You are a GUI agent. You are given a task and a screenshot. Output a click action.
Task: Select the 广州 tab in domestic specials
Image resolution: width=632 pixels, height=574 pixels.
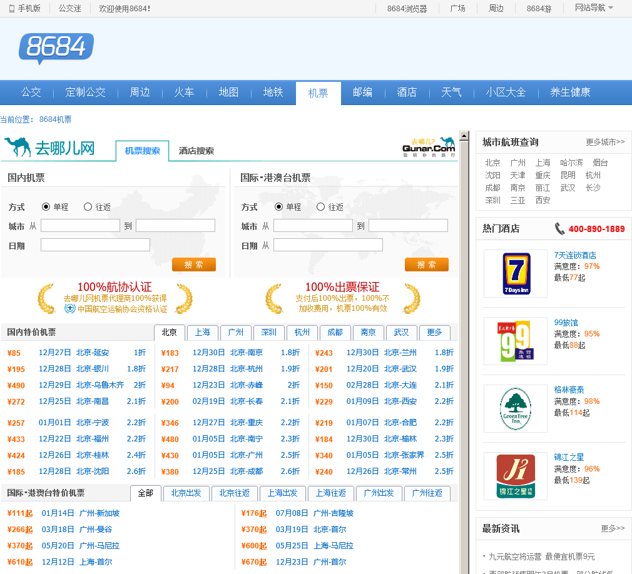point(235,332)
